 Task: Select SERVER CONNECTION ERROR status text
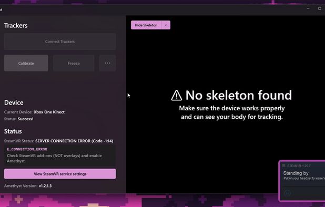(74, 141)
